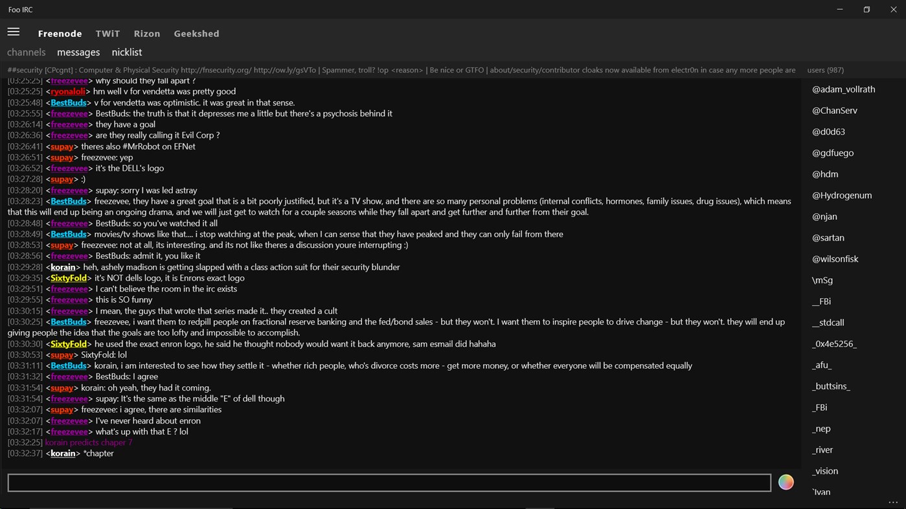Open the Geekshed network tab
Viewport: 906px width, 509px height.
tap(196, 33)
